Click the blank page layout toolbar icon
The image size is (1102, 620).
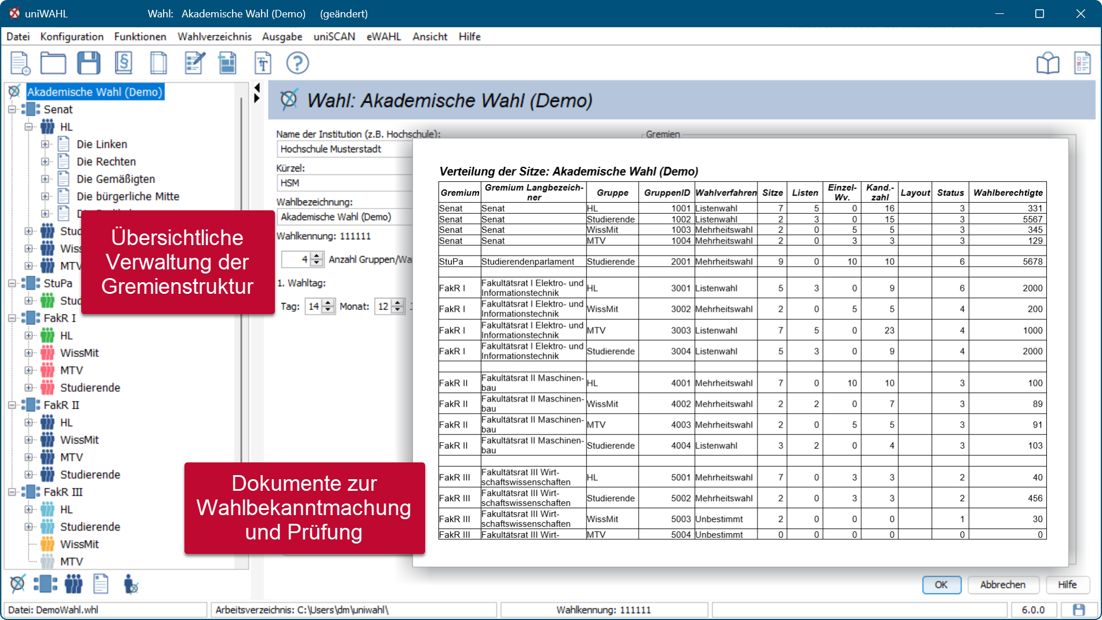pyautogui.click(x=158, y=63)
